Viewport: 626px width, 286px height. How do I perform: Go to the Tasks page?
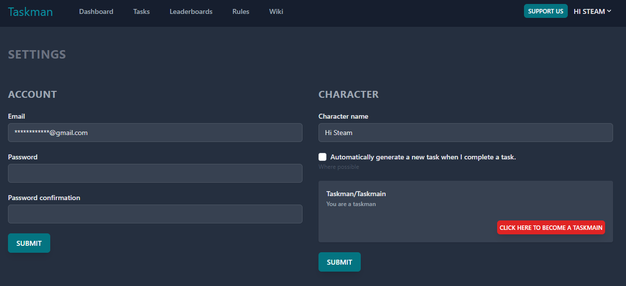pos(141,11)
